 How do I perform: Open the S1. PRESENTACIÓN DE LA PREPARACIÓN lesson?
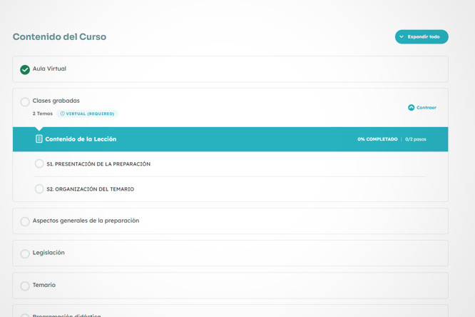[98, 164]
